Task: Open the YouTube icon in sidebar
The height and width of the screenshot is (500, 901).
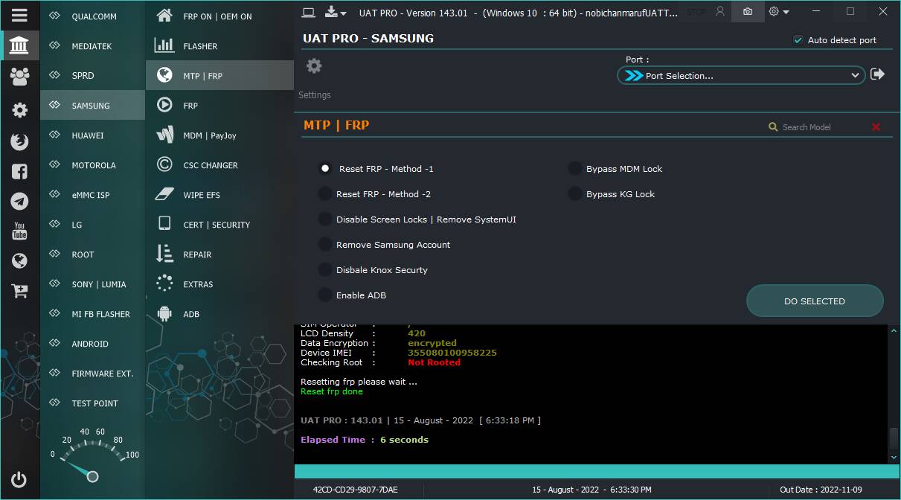Action: [19, 231]
